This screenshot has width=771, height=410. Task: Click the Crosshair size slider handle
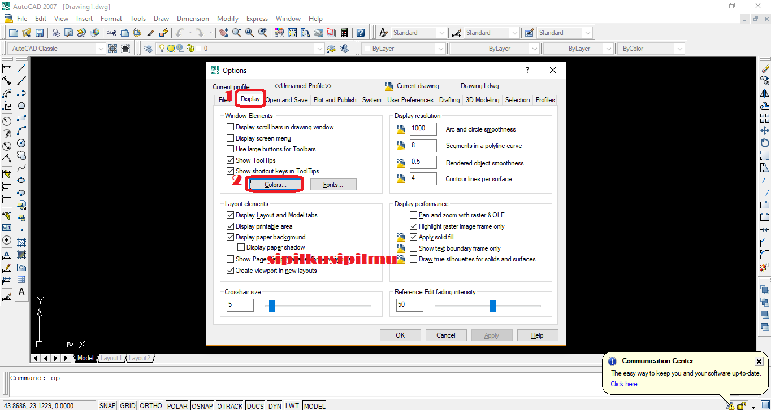[x=272, y=306]
